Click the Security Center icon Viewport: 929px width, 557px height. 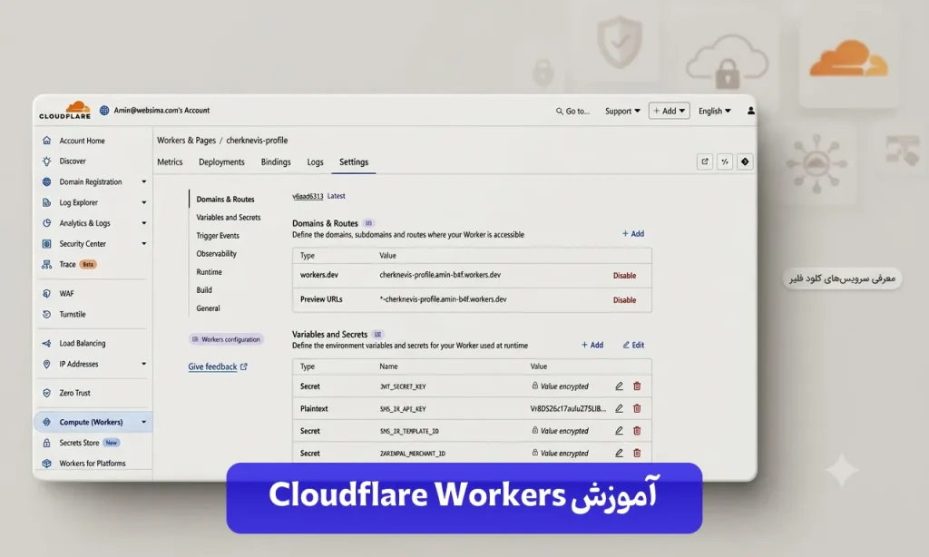coord(47,243)
